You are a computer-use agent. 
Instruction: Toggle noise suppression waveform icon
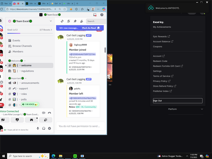click(x=44, y=113)
